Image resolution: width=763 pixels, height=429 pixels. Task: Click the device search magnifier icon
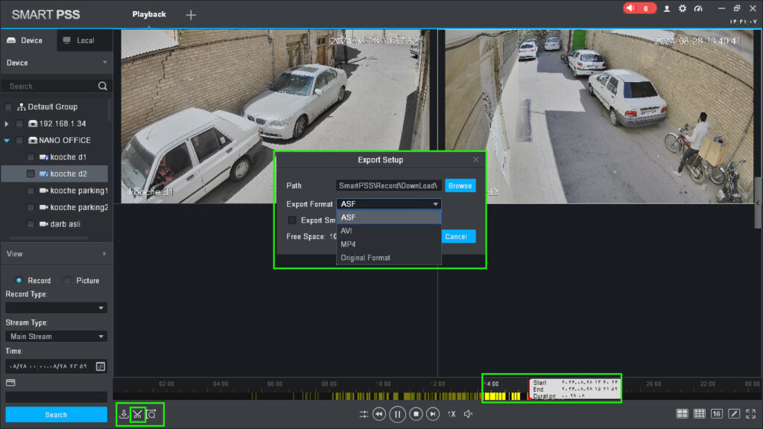tap(102, 86)
